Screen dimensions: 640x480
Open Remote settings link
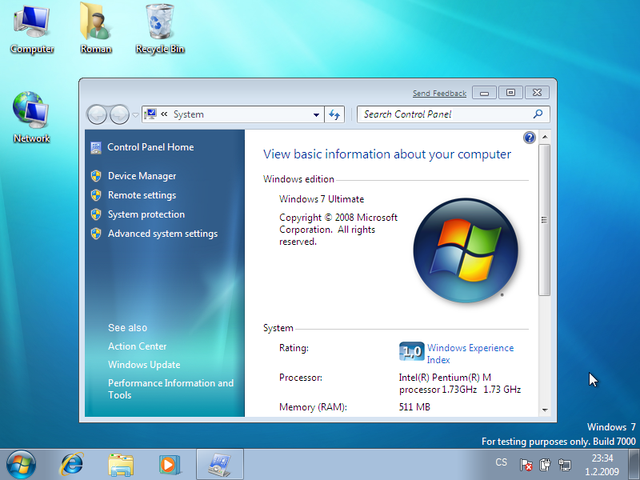coord(142,195)
